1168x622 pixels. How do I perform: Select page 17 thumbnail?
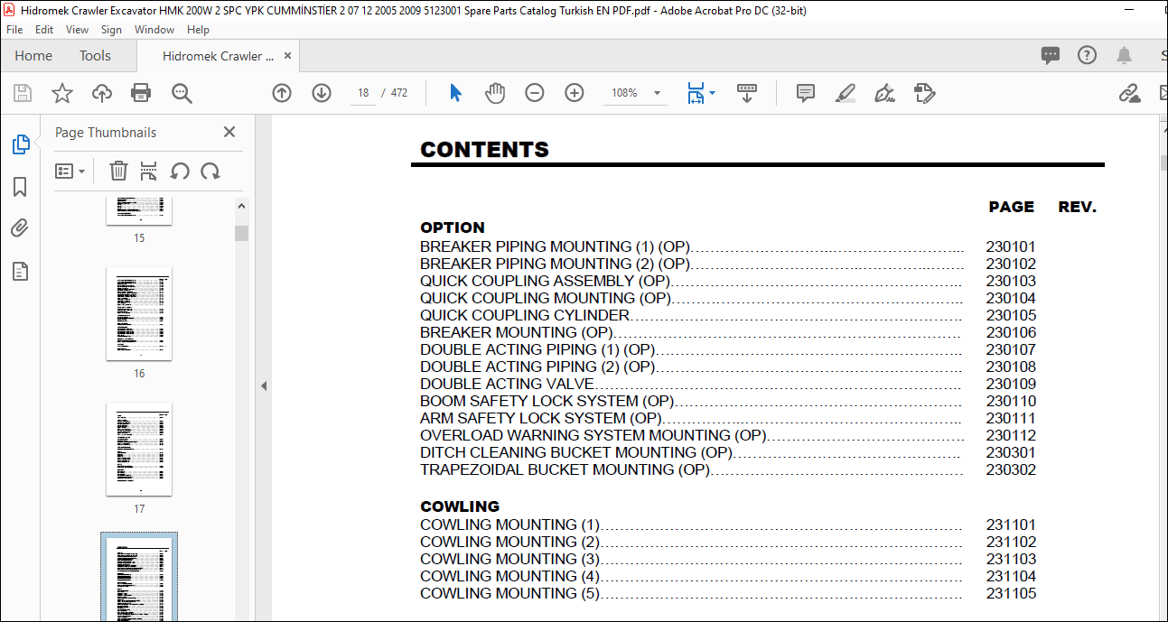coord(139,450)
